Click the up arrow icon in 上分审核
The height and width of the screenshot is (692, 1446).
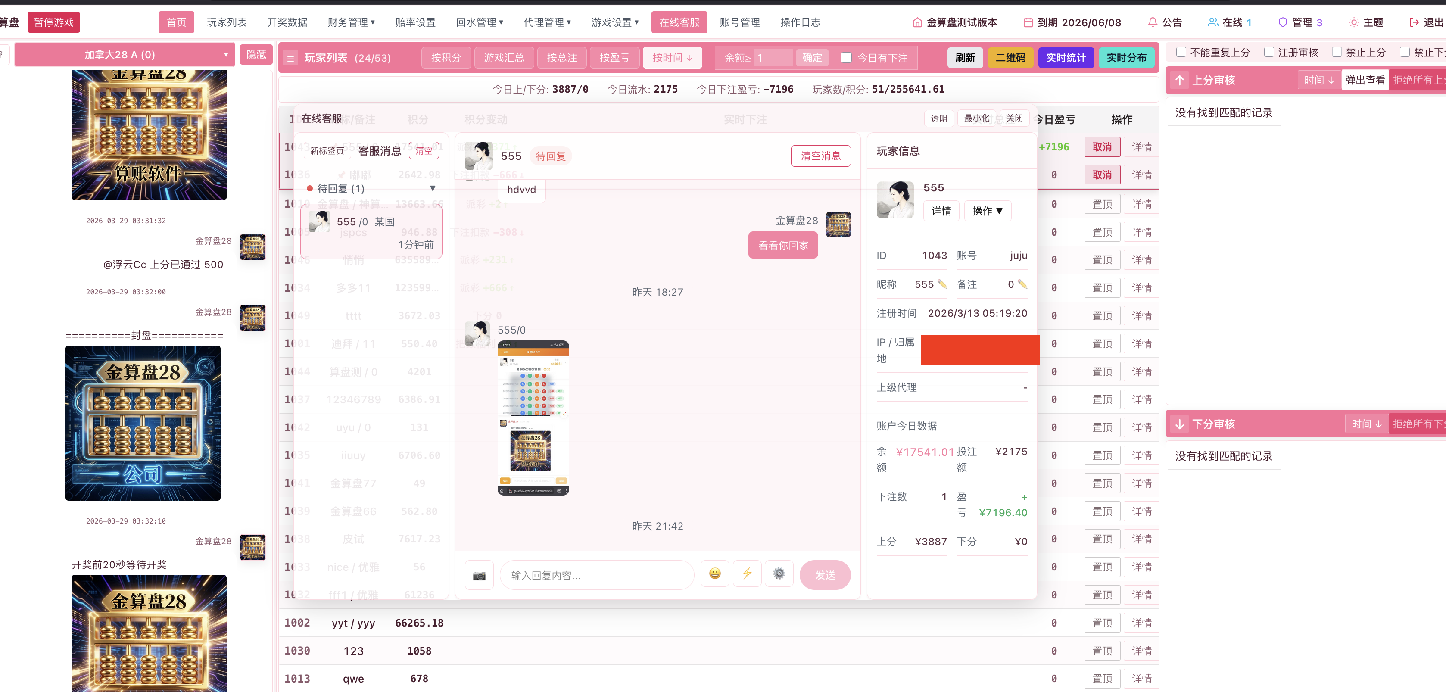tap(1180, 80)
